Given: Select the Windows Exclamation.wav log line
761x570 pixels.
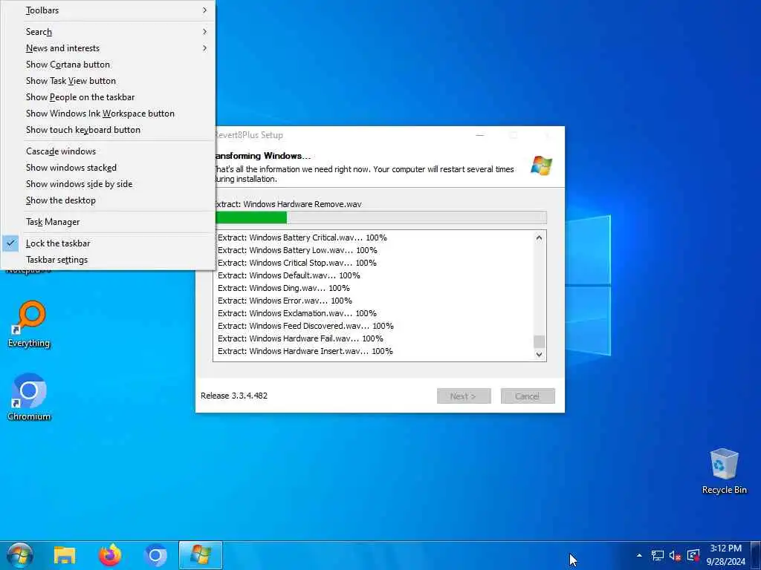Looking at the screenshot, I should tap(297, 313).
